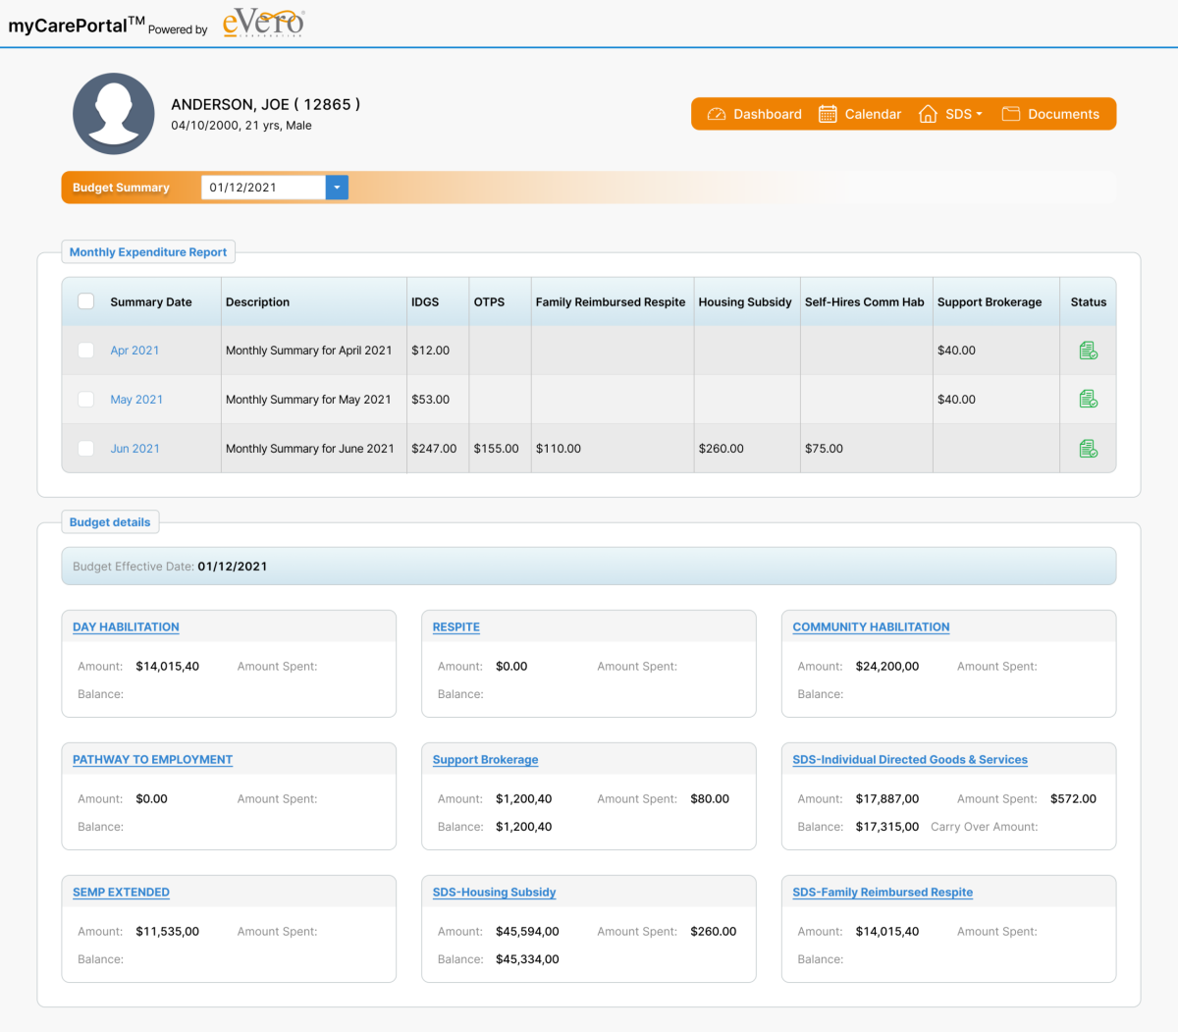Click the Dashboard cloud icon
1178x1032 pixels.
point(718,113)
